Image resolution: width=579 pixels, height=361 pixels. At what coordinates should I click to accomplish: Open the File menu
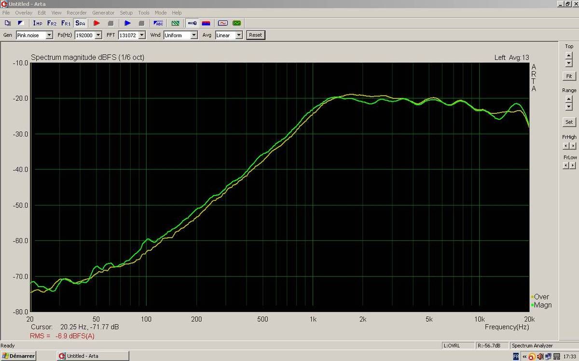pyautogui.click(x=6, y=13)
